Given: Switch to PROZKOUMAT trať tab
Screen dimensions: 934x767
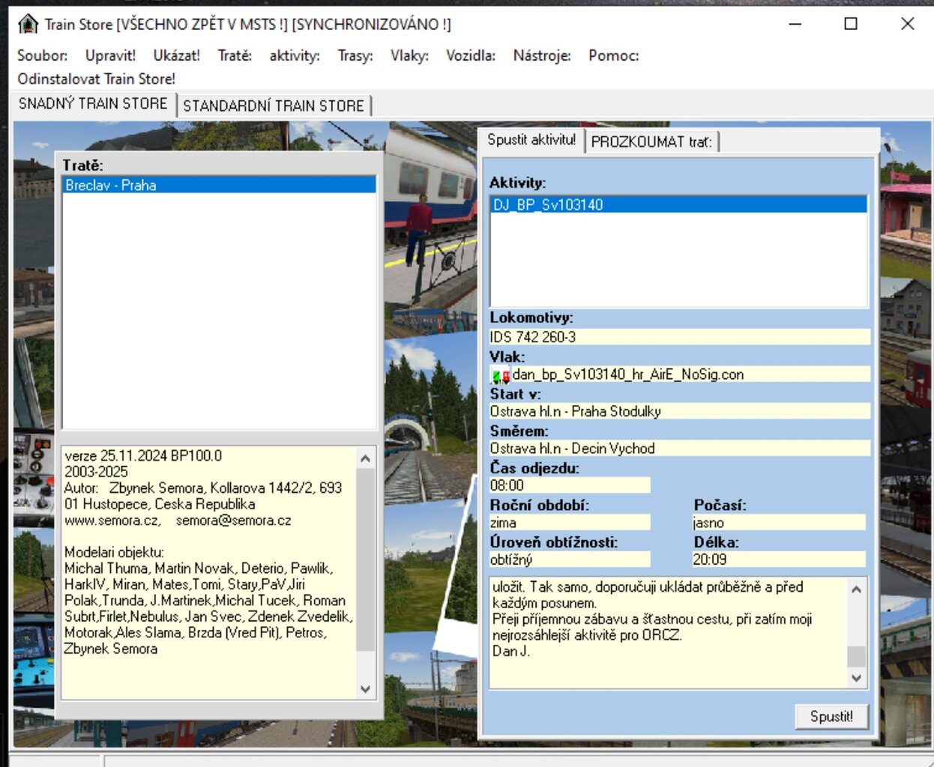Looking at the screenshot, I should pos(651,142).
